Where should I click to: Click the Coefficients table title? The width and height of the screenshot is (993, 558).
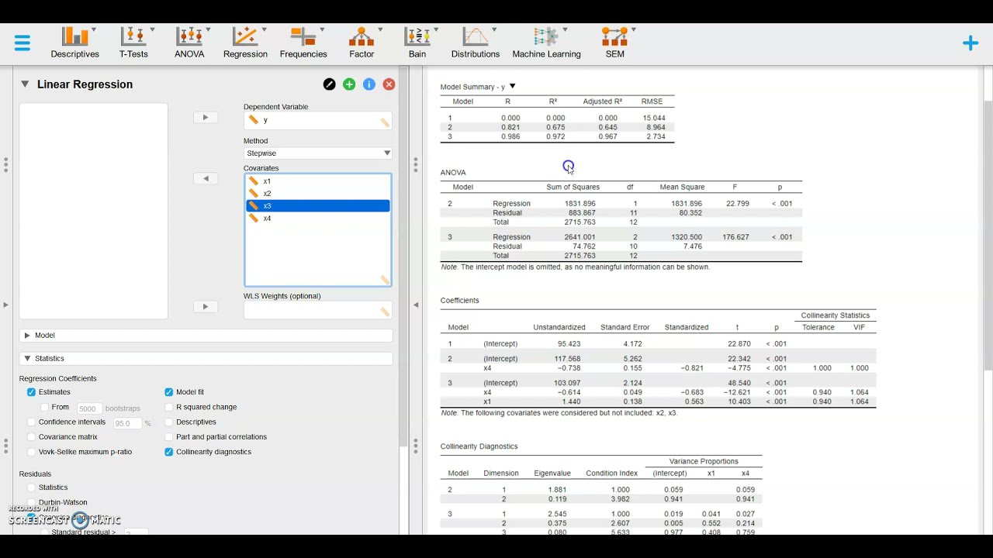tap(460, 301)
